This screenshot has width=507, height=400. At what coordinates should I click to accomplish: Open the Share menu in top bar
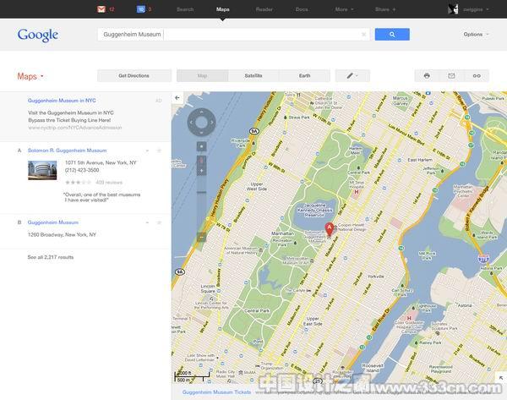tap(385, 9)
